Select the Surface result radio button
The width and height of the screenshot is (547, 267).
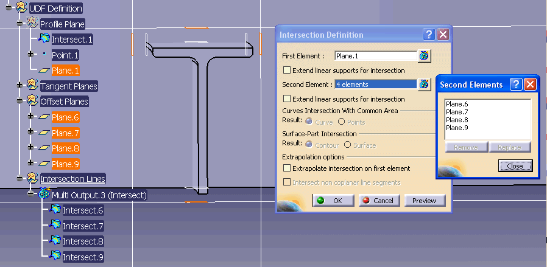coord(347,145)
